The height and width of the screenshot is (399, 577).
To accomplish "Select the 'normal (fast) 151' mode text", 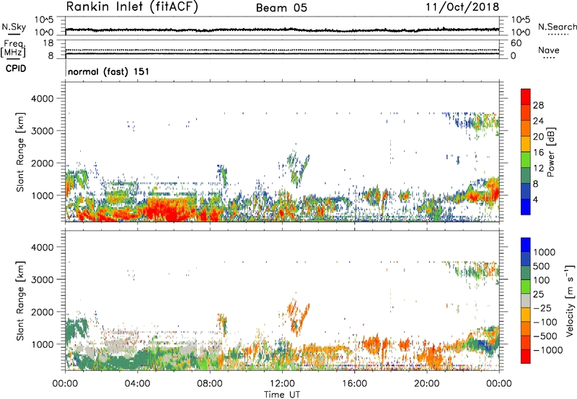I will tap(109, 71).
